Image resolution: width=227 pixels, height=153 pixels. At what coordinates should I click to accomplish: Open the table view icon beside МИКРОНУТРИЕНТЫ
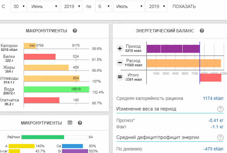point(70,123)
